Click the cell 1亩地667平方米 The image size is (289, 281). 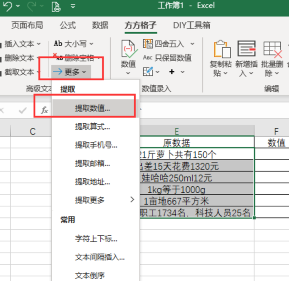point(197,201)
